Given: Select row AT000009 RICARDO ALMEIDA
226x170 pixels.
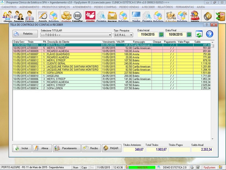Looking at the screenshot, I should [x=112, y=51].
